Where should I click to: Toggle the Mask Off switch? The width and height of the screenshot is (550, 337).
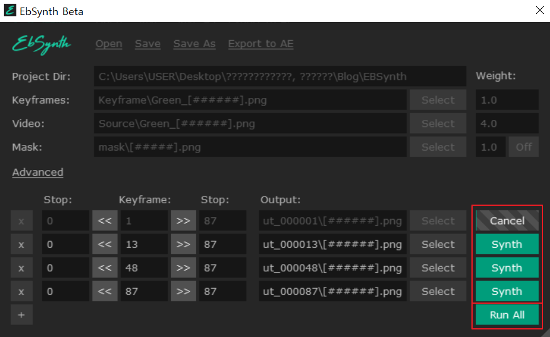[524, 147]
